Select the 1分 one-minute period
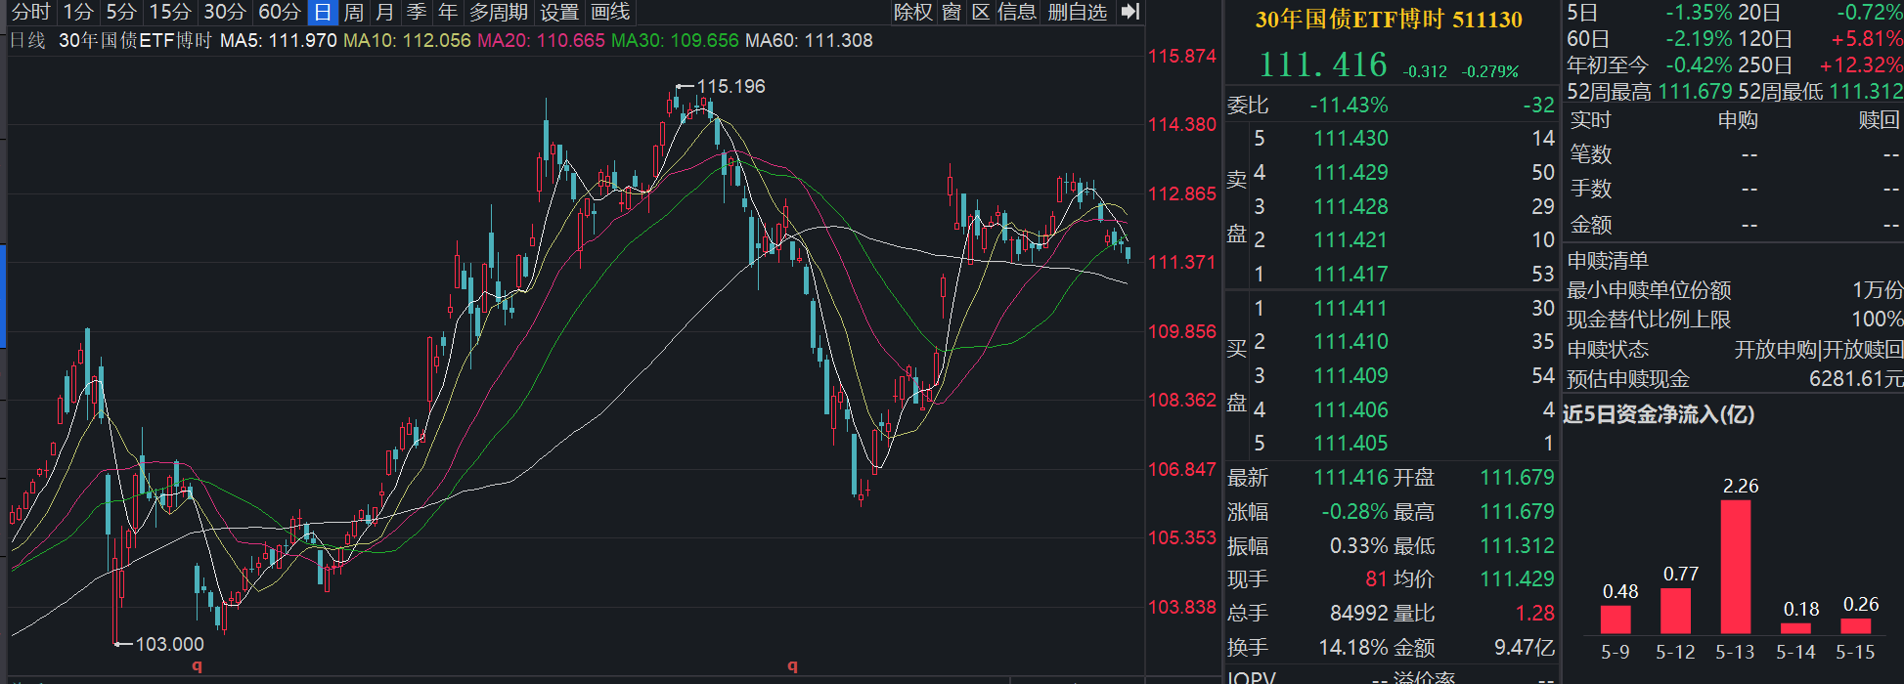1904x684 pixels. tap(77, 12)
